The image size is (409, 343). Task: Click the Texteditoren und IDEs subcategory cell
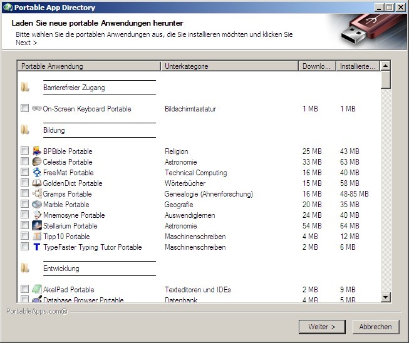198,290
